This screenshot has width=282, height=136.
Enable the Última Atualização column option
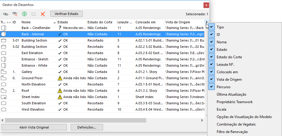pos(231,94)
